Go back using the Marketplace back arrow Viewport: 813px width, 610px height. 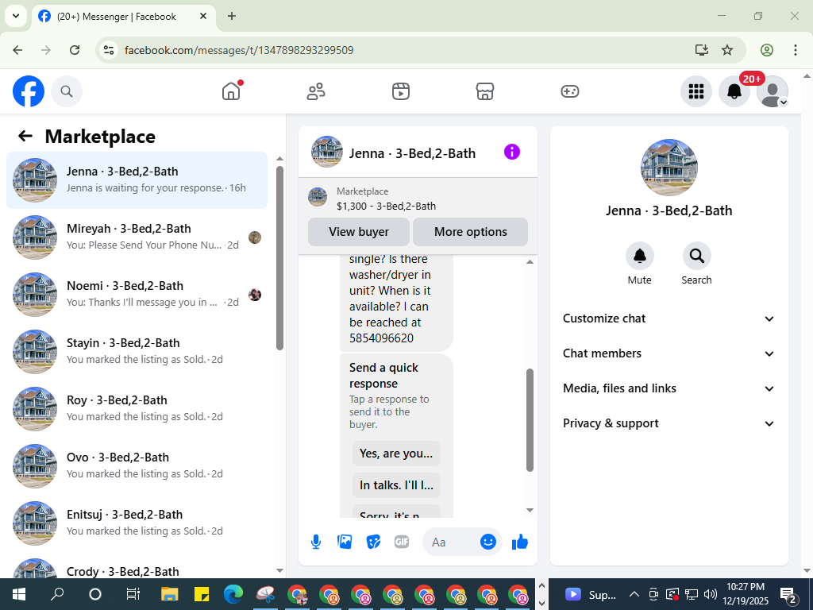coord(25,136)
